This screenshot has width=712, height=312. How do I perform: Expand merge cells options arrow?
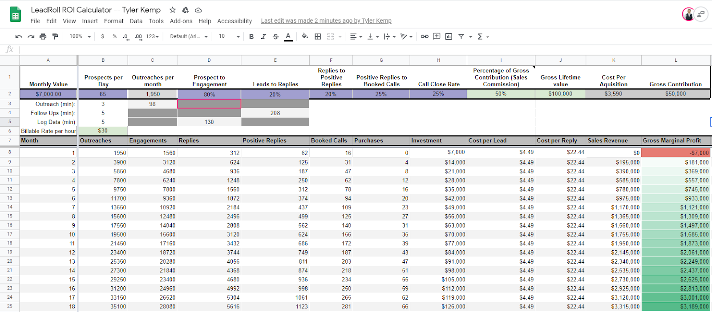tap(340, 37)
